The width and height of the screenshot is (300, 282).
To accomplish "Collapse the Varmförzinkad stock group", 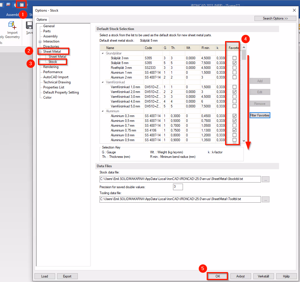I will [102, 82].
